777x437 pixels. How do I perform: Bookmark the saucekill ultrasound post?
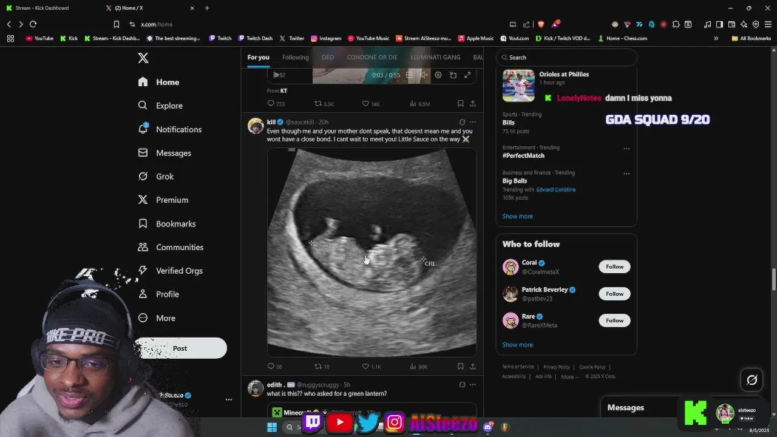(461, 367)
